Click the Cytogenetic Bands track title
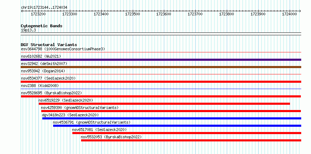The image size is (311, 154). point(42,26)
